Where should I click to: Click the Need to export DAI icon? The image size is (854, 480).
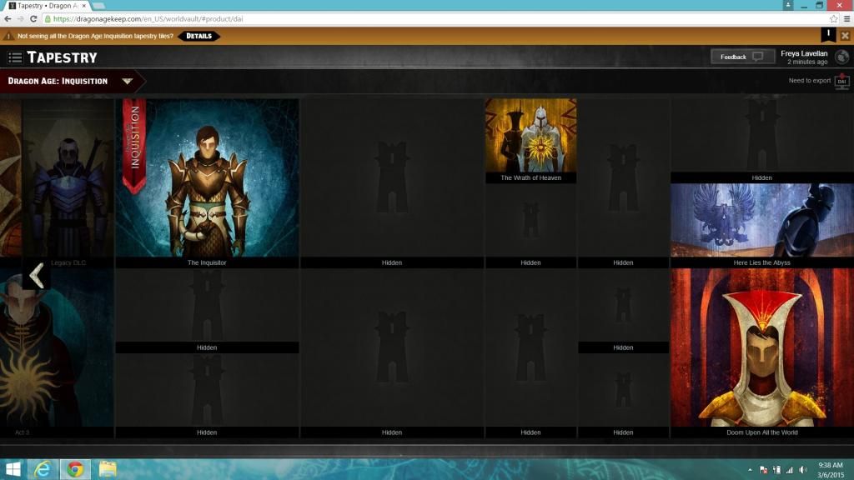point(841,81)
